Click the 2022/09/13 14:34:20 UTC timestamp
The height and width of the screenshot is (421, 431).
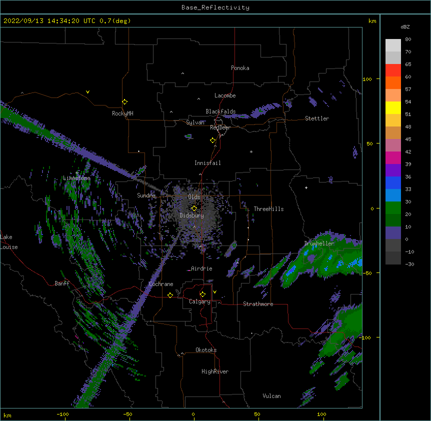click(x=49, y=21)
